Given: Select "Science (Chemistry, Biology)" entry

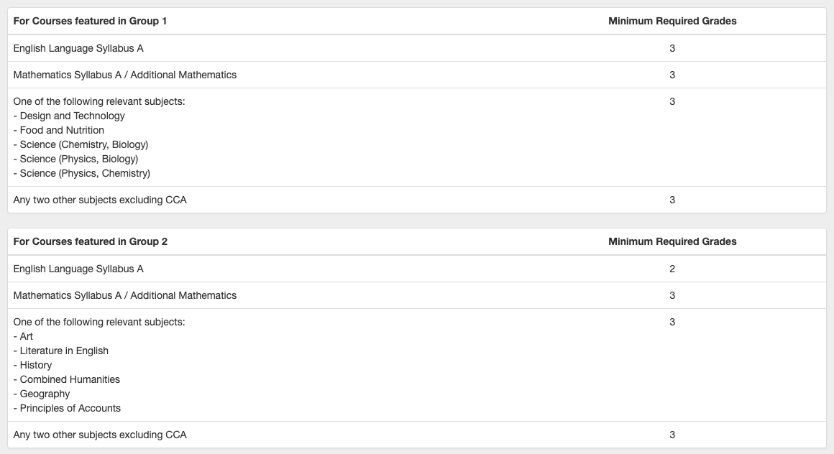Looking at the screenshot, I should tap(83, 144).
